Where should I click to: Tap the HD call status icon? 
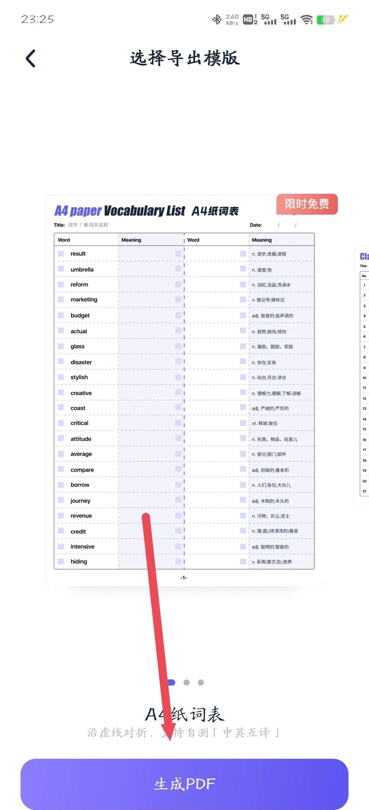250,19
